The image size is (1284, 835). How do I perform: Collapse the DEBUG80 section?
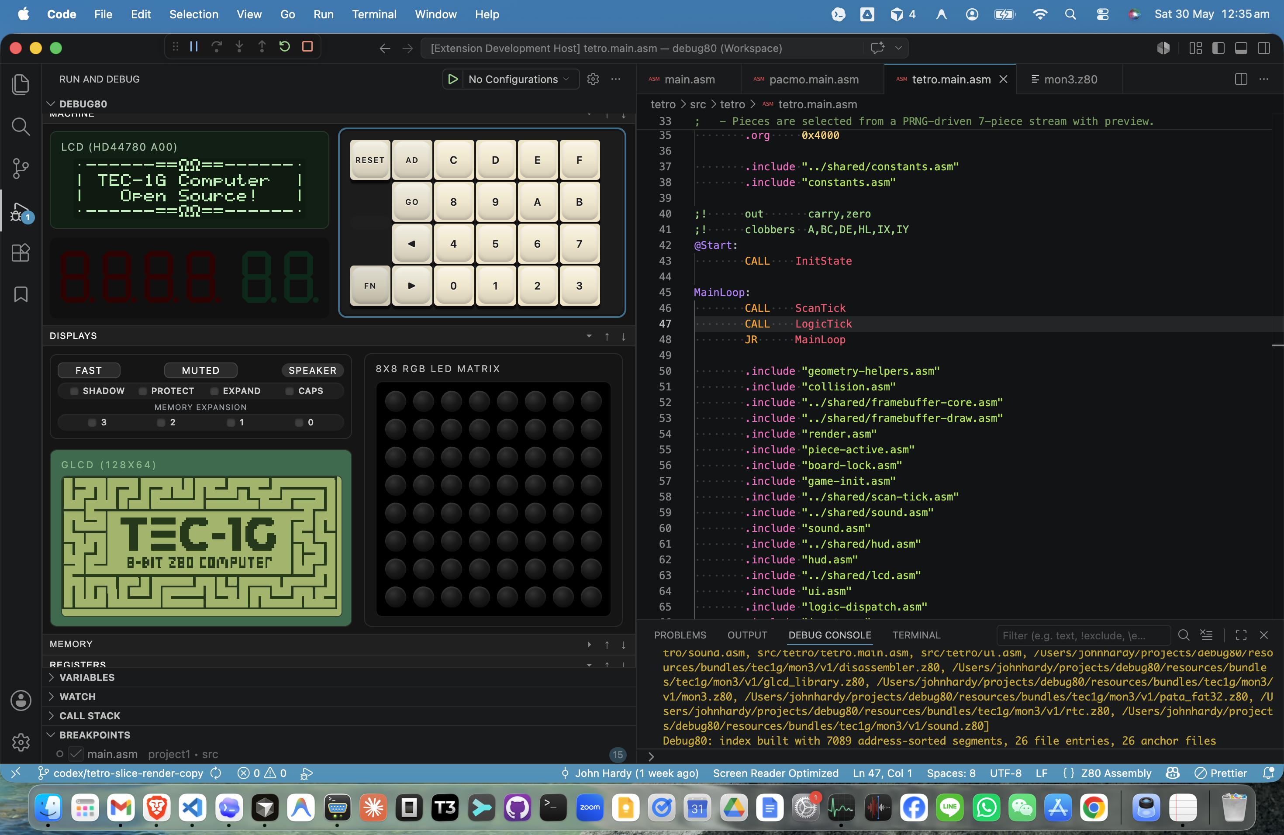click(x=51, y=104)
